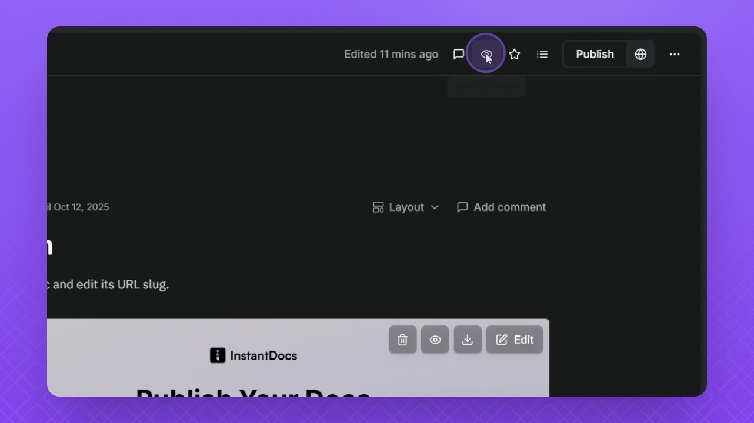Toggle the eye icon on the image toolbar
The width and height of the screenshot is (754, 423).
click(x=435, y=340)
